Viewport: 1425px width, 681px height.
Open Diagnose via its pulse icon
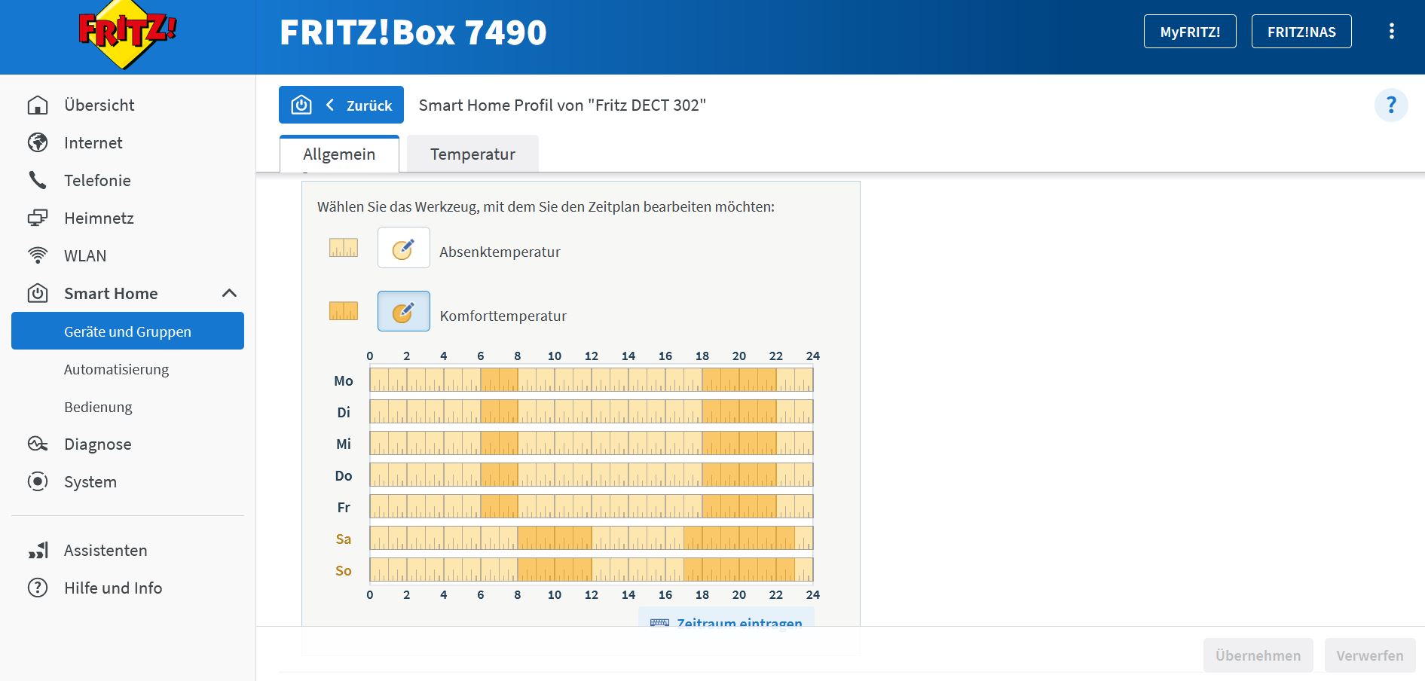pyautogui.click(x=38, y=444)
